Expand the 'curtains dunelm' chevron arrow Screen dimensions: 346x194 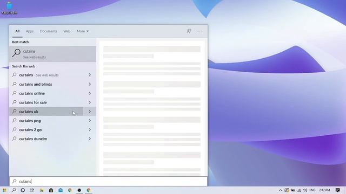[x=90, y=139]
